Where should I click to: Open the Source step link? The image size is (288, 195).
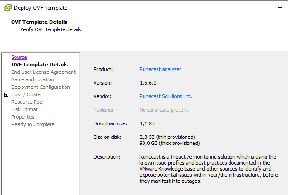[x=19, y=57]
